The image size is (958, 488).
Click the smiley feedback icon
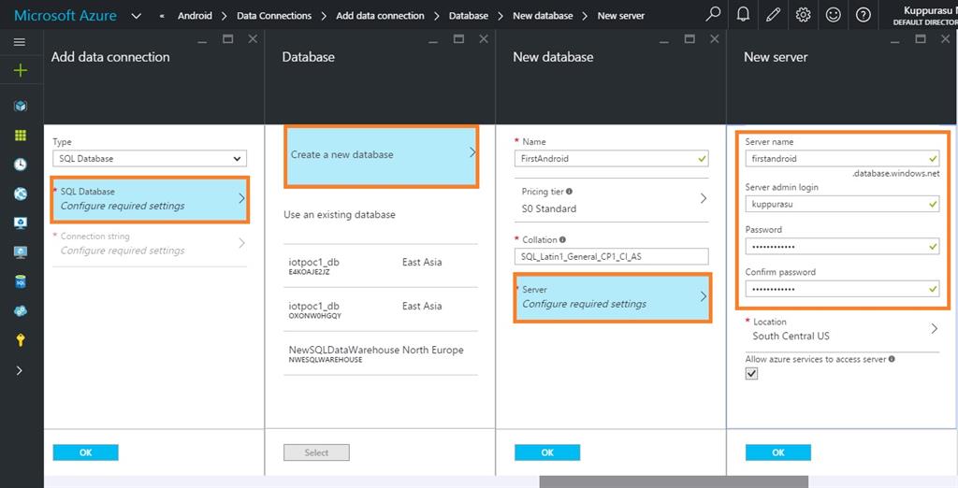click(x=833, y=15)
